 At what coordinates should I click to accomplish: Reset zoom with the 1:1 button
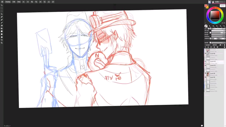tap(40, 2)
